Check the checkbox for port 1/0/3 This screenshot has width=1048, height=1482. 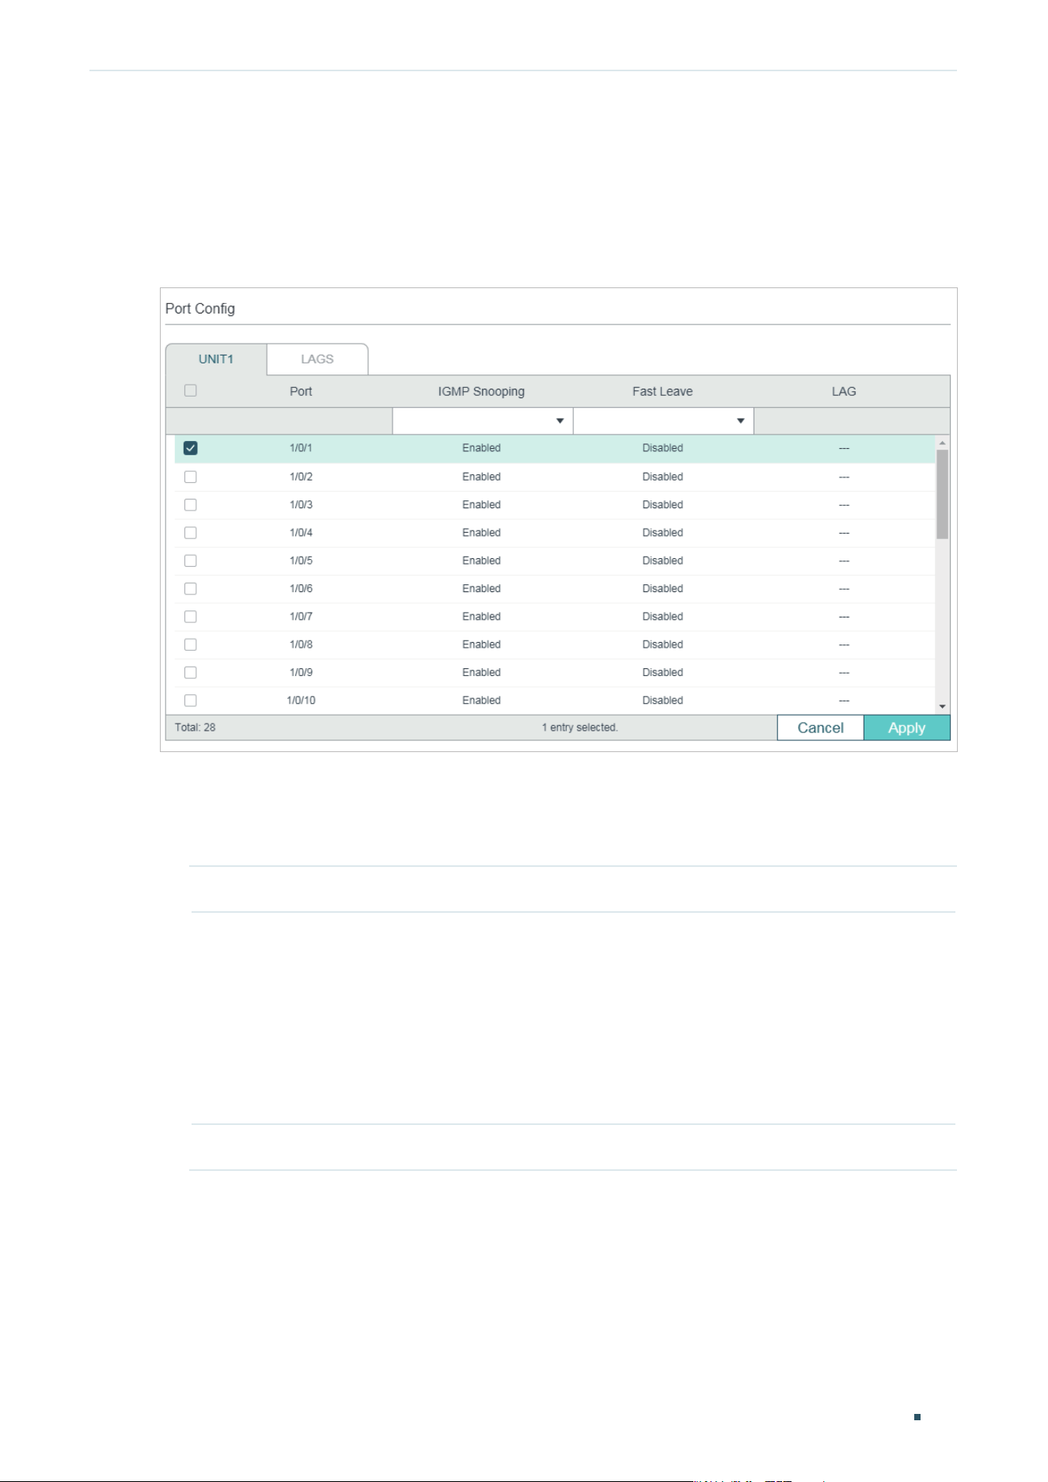190,504
